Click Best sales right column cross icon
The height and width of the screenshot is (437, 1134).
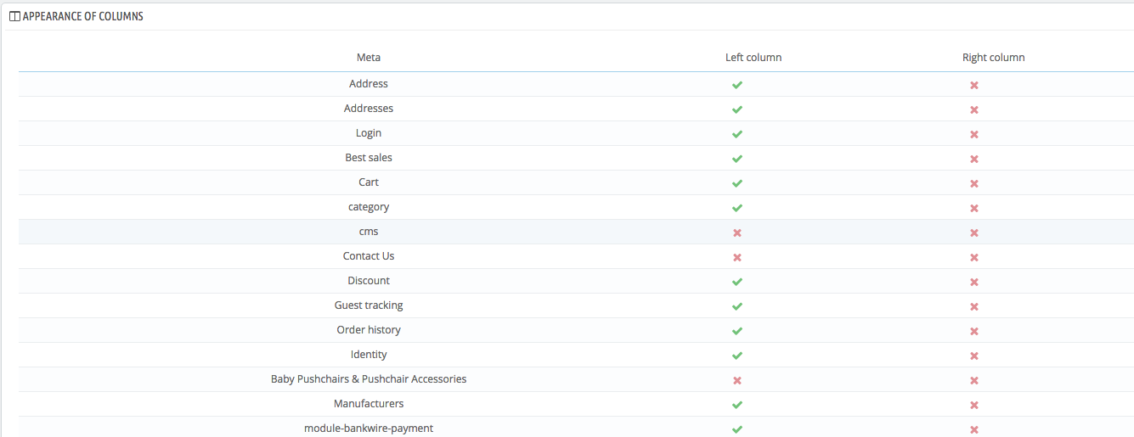[974, 159]
